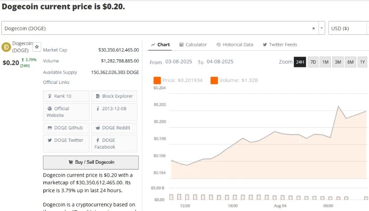Clear selected coin with the x icon
Image resolution: width=369 pixels, height=211 pixels.
pyautogui.click(x=314, y=28)
